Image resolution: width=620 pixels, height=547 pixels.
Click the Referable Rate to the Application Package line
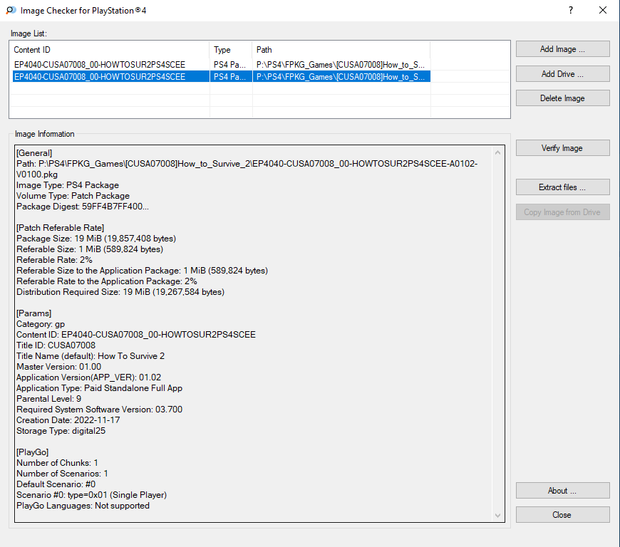(107, 281)
